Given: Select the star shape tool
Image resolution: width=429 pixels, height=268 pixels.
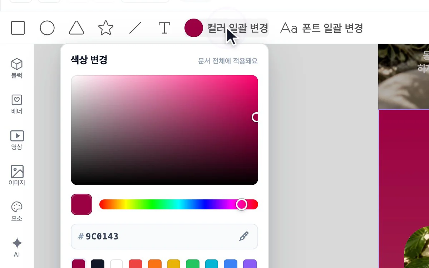Looking at the screenshot, I should 106,28.
